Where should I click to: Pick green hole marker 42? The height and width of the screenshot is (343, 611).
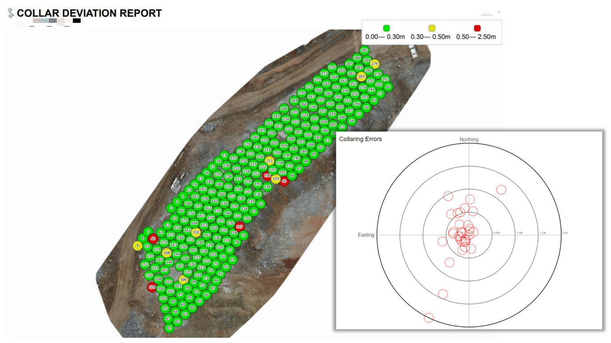(x=261, y=204)
